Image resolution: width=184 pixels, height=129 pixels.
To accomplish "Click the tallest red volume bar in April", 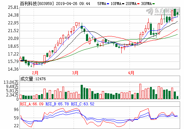I will tap(140, 91).
